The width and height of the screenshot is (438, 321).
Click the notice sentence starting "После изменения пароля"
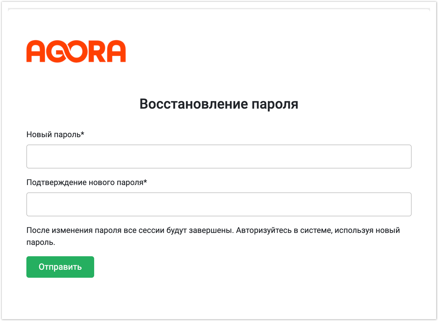[129, 230]
